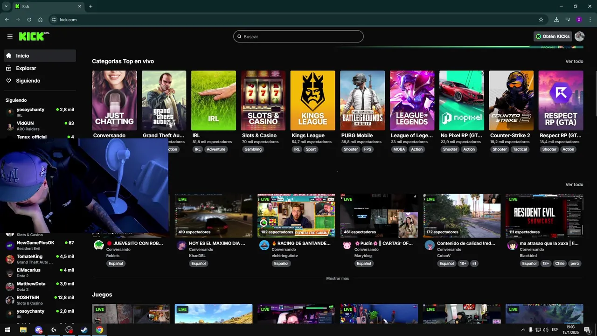Bookmark this page with the star icon
This screenshot has width=597, height=336.
tap(541, 20)
